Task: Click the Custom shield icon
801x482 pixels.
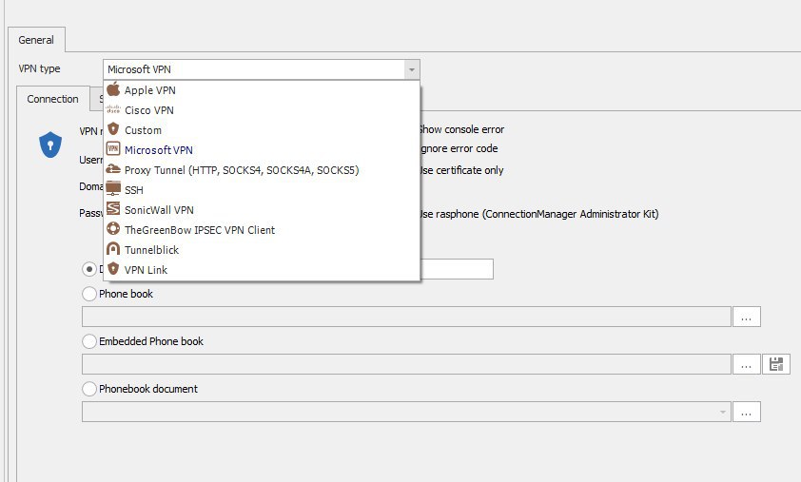Action: click(x=113, y=129)
